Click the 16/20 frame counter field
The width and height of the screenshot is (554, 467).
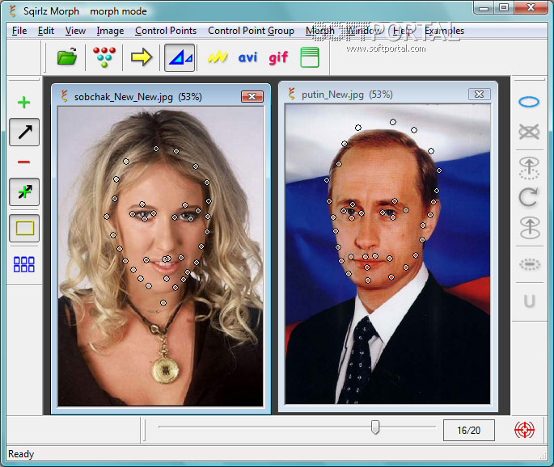pos(469,431)
